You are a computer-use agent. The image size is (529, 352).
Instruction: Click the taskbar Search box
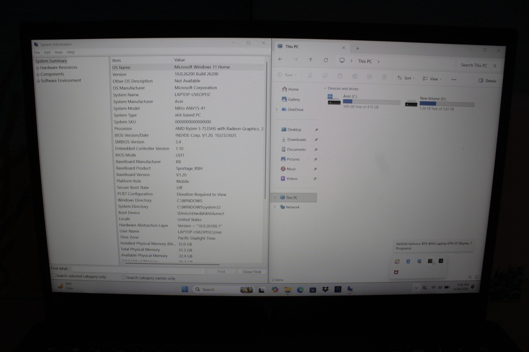coord(224,290)
